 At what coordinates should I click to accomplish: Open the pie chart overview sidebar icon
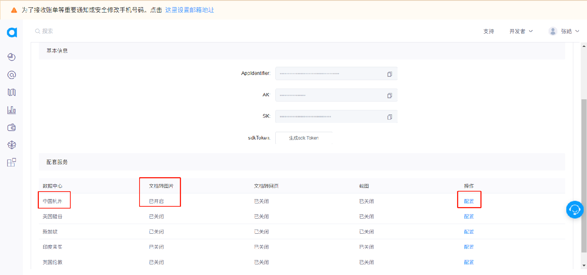coord(11,57)
